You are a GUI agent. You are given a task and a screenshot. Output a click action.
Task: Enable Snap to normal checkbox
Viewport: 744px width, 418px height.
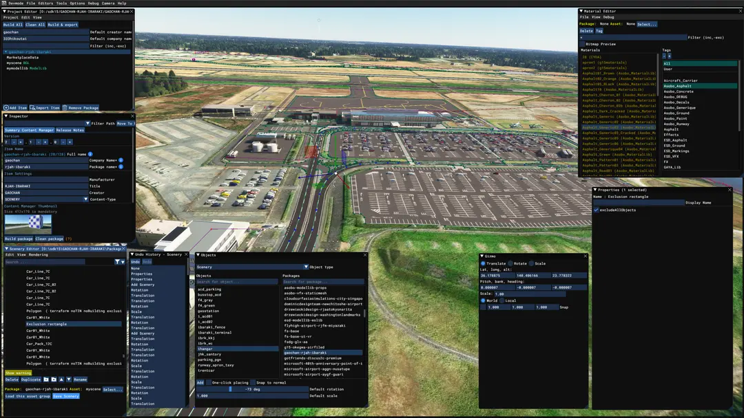[x=253, y=382]
